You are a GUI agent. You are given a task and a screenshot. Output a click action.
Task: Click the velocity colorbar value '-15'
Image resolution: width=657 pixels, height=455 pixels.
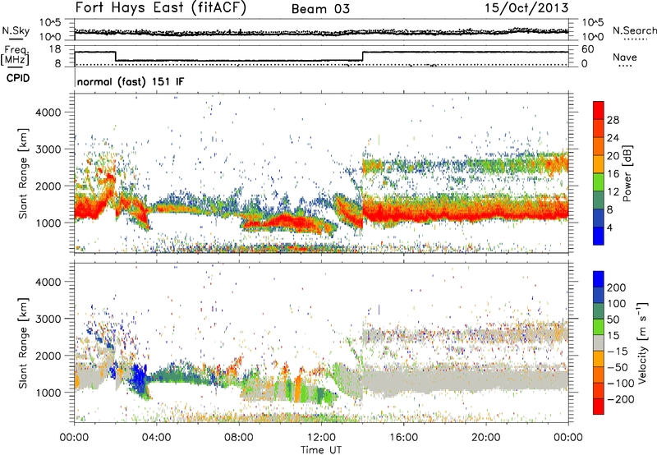coord(618,352)
